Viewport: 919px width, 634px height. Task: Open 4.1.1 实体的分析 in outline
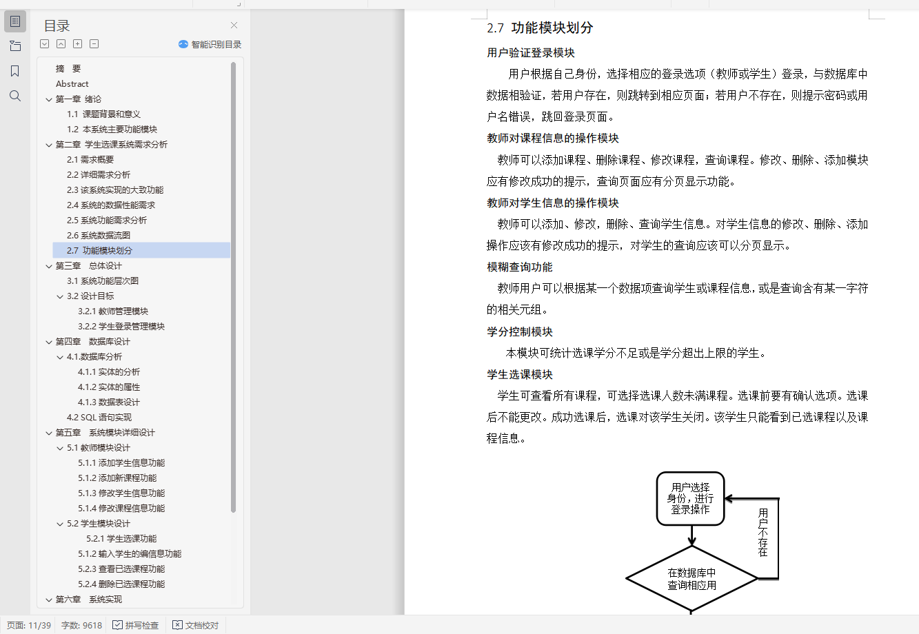[109, 372]
